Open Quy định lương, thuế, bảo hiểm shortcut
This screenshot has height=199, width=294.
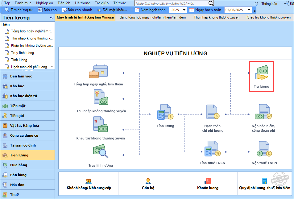tap(265, 184)
